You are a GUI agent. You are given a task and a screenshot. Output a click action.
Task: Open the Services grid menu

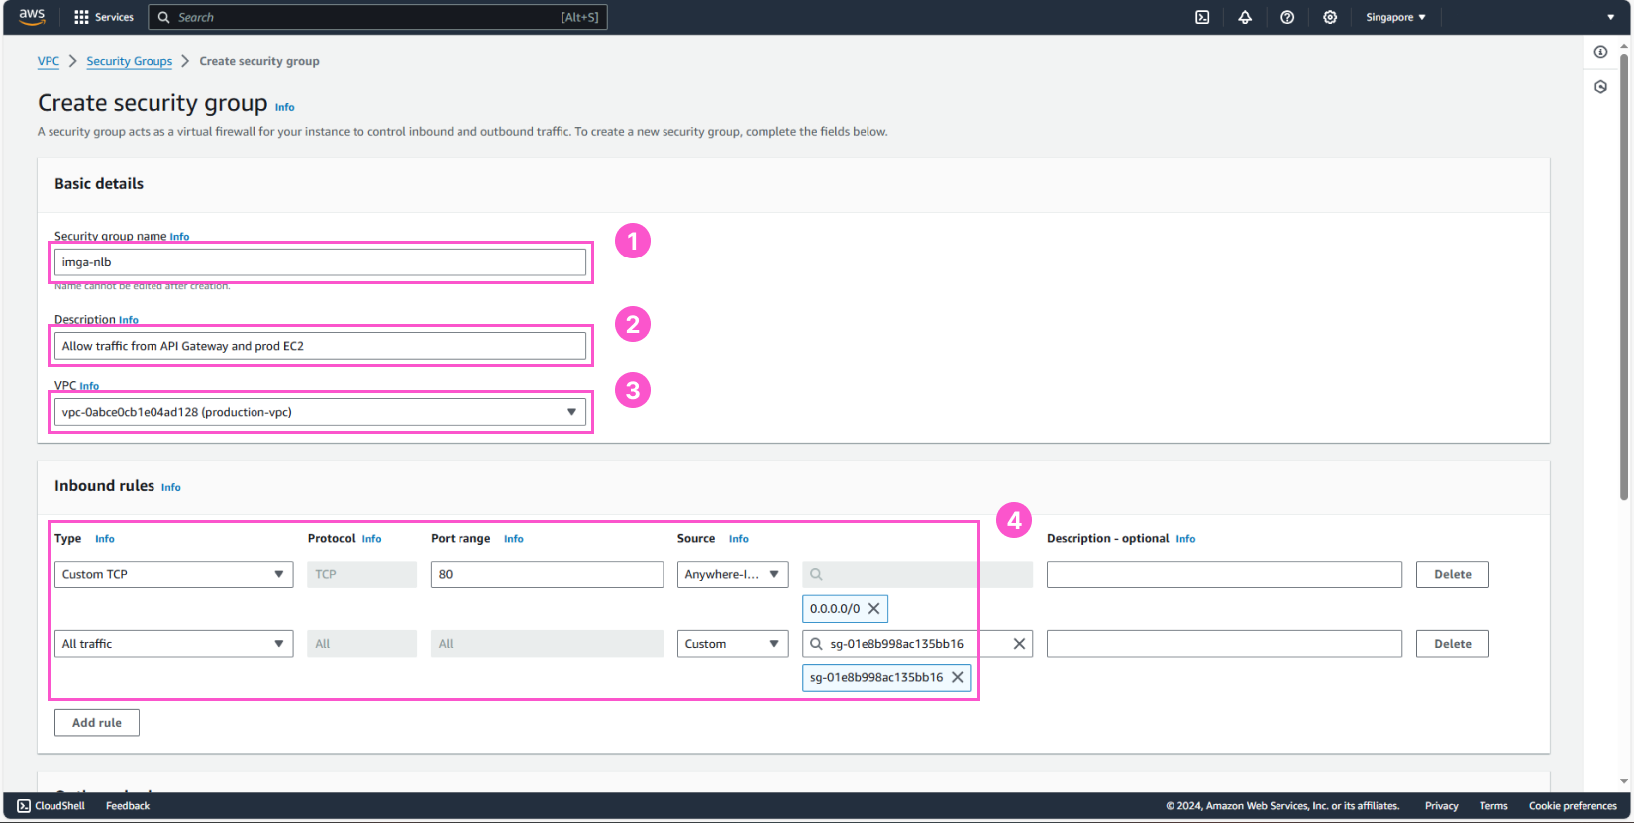(81, 17)
